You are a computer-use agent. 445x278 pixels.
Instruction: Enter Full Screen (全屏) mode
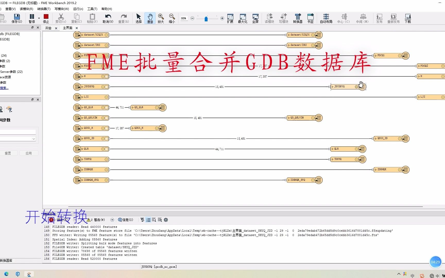[255, 19]
